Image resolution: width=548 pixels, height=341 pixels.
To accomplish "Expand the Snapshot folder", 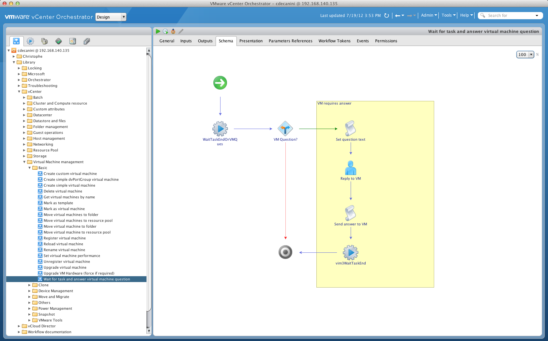I will (x=29, y=314).
